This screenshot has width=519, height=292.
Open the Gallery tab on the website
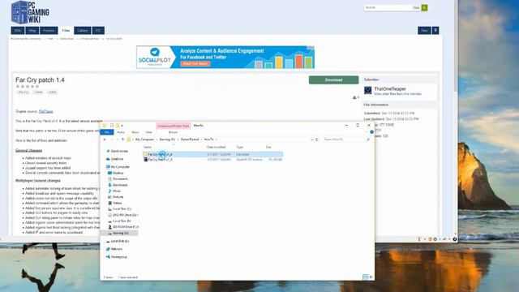(x=83, y=31)
